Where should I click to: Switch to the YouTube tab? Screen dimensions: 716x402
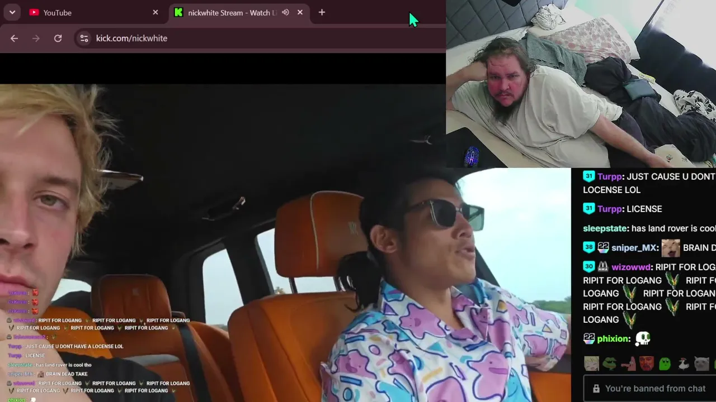(x=95, y=12)
